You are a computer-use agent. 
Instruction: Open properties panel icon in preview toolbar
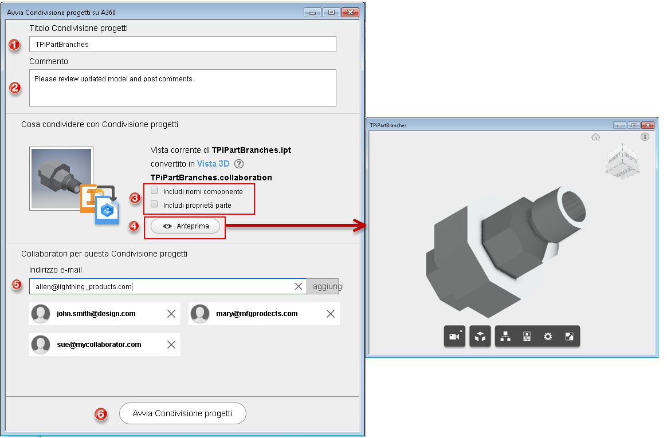[527, 337]
